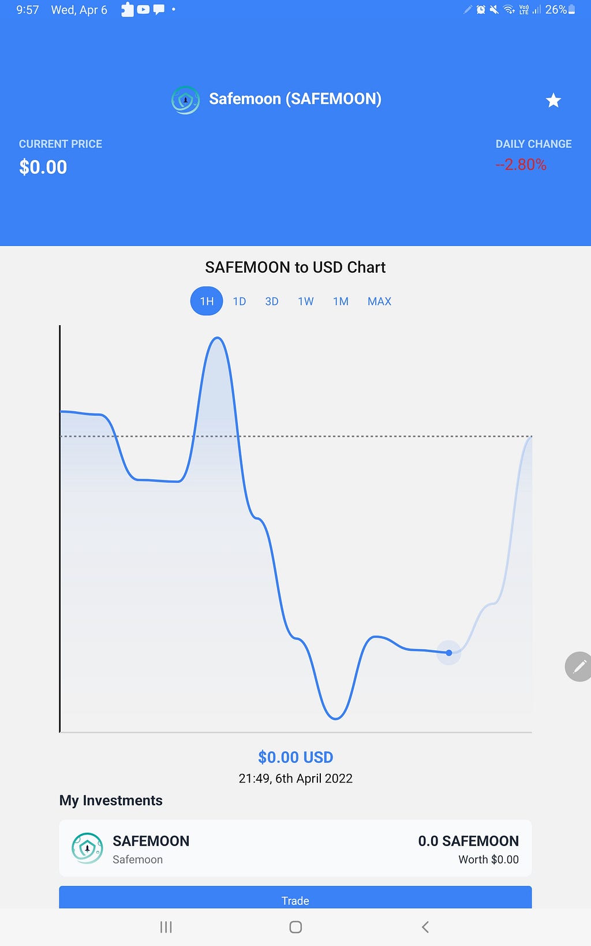Tap the daily change -2.80% value

point(521,165)
